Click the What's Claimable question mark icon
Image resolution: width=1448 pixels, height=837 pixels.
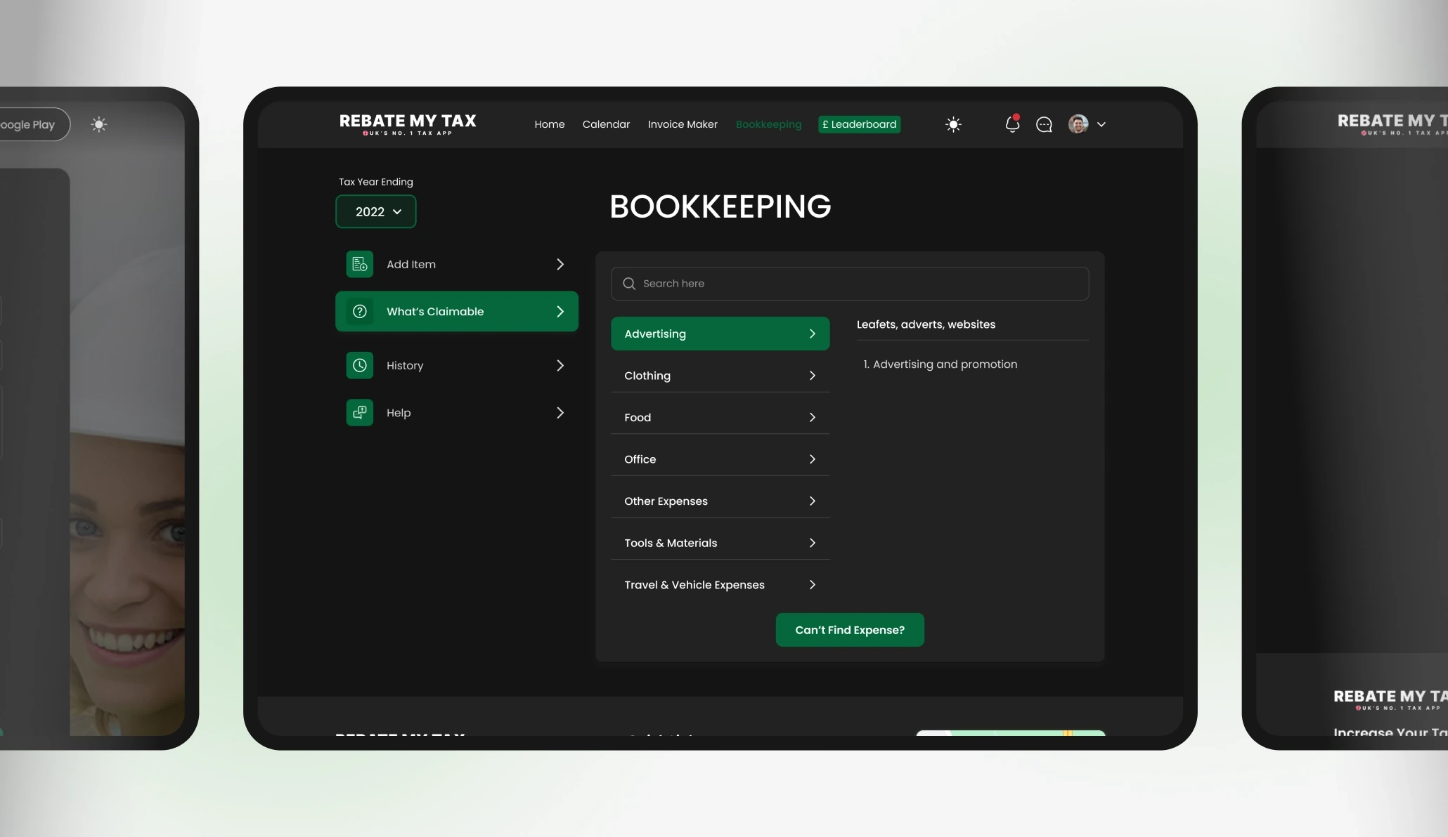click(360, 311)
